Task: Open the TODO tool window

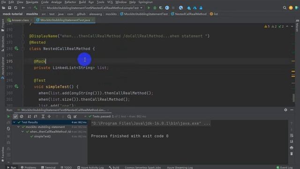Action: (66, 168)
